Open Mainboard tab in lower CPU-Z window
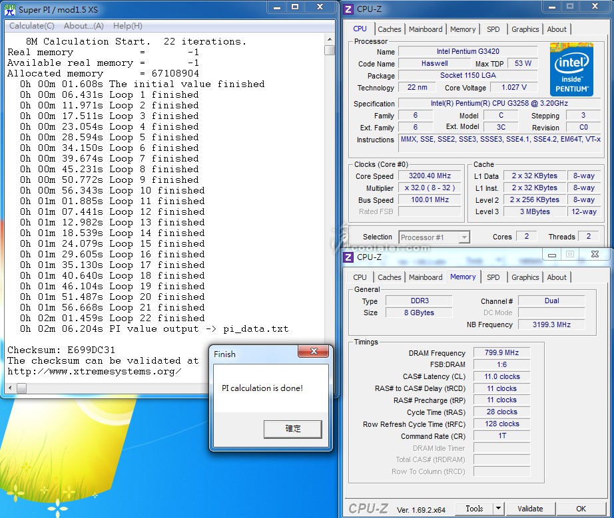The height and width of the screenshot is (518, 614). click(426, 277)
